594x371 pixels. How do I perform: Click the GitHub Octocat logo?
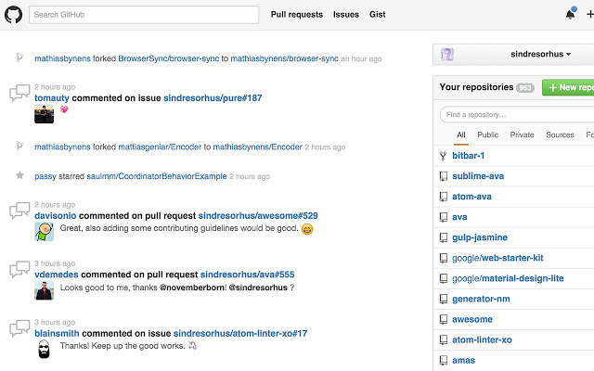[15, 15]
